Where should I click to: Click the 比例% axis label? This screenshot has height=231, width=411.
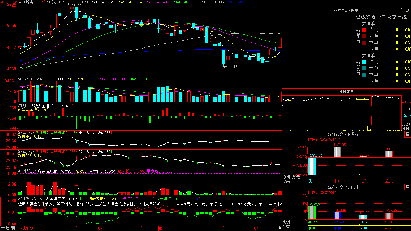tap(287, 222)
